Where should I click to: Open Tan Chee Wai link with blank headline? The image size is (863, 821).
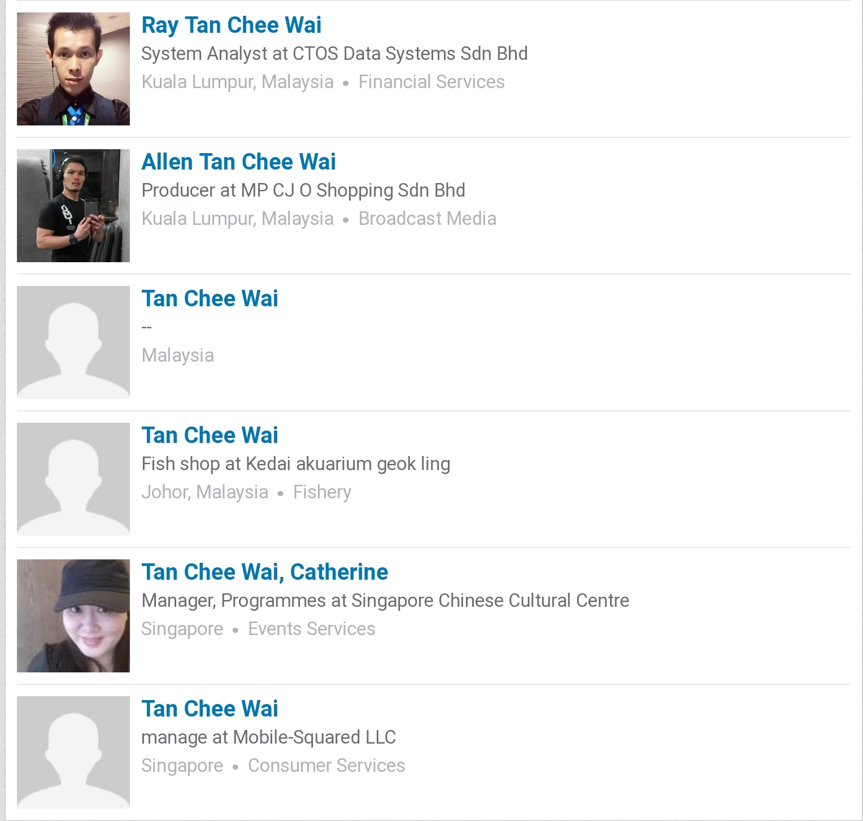coord(210,299)
